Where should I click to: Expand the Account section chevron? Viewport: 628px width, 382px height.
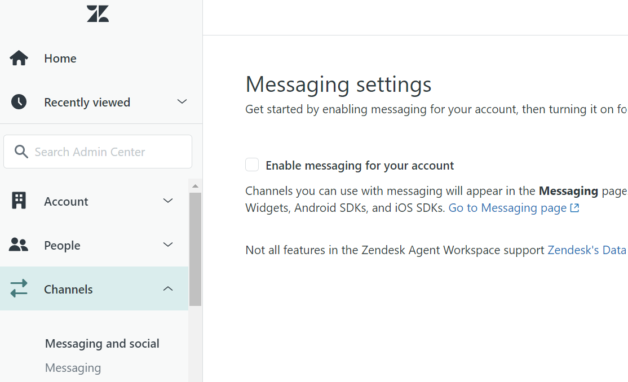pyautogui.click(x=168, y=201)
